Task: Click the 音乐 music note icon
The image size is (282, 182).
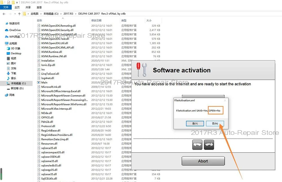Action: coord(8,78)
